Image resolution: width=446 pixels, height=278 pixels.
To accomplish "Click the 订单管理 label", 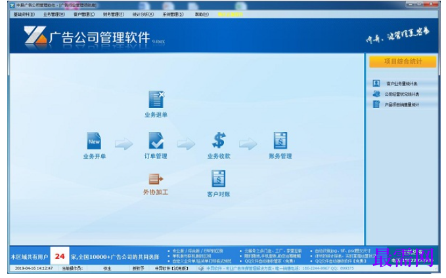I will 156,156.
